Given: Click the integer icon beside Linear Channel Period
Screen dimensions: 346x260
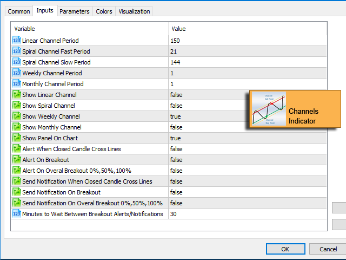Looking at the screenshot, I should (16, 41).
